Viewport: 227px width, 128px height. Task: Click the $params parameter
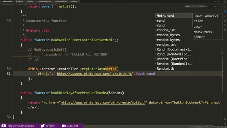[x=115, y=93]
